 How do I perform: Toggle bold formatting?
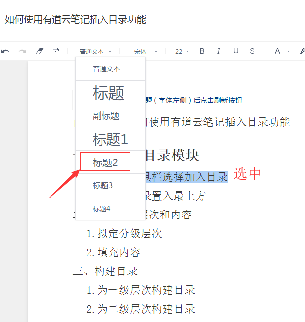[202, 51]
